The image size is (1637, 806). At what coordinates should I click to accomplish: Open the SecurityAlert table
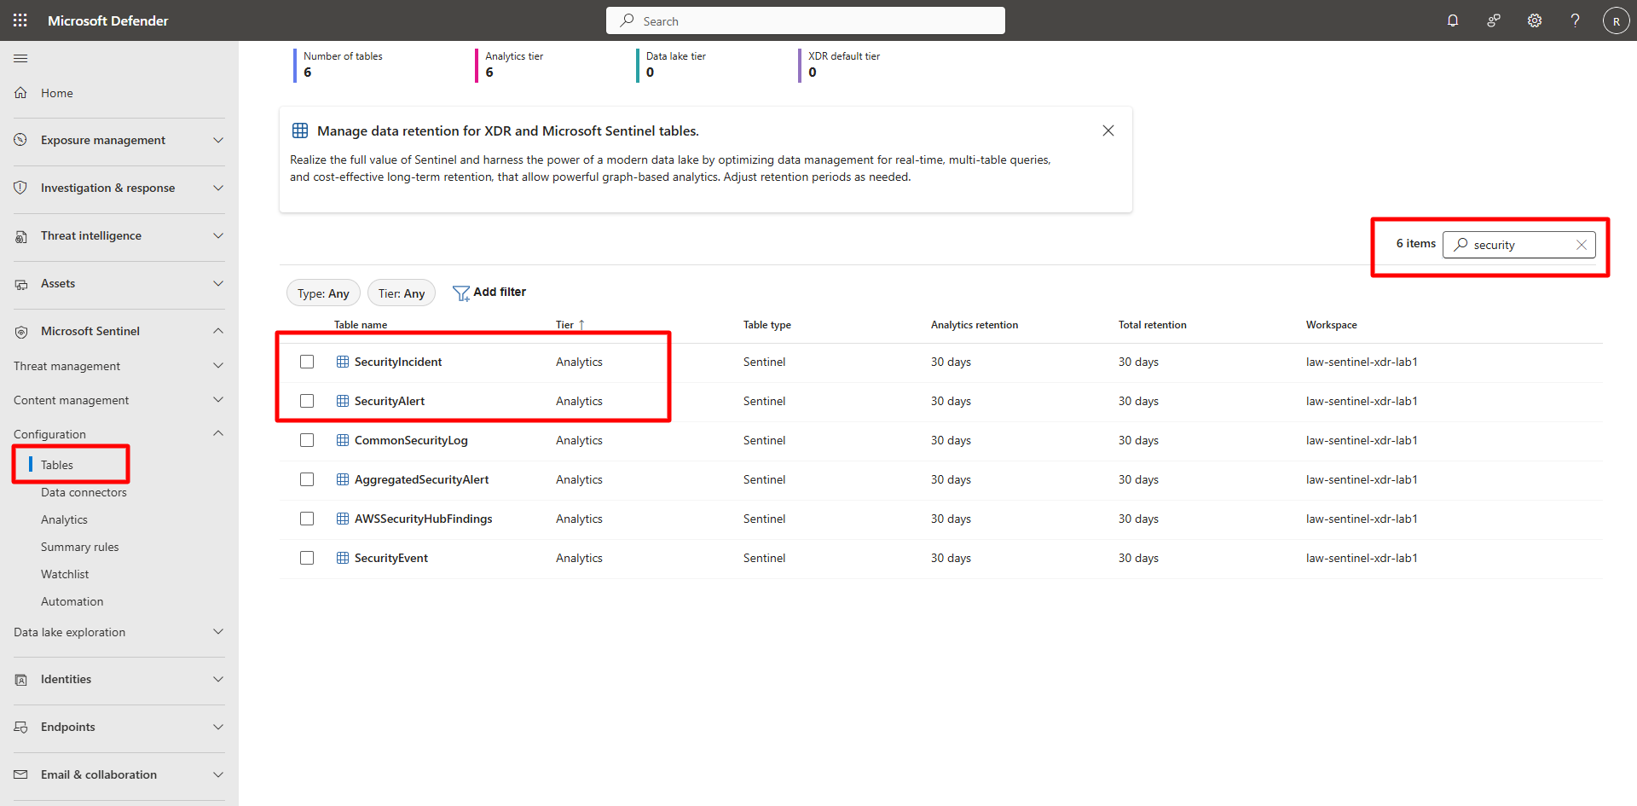click(x=390, y=401)
